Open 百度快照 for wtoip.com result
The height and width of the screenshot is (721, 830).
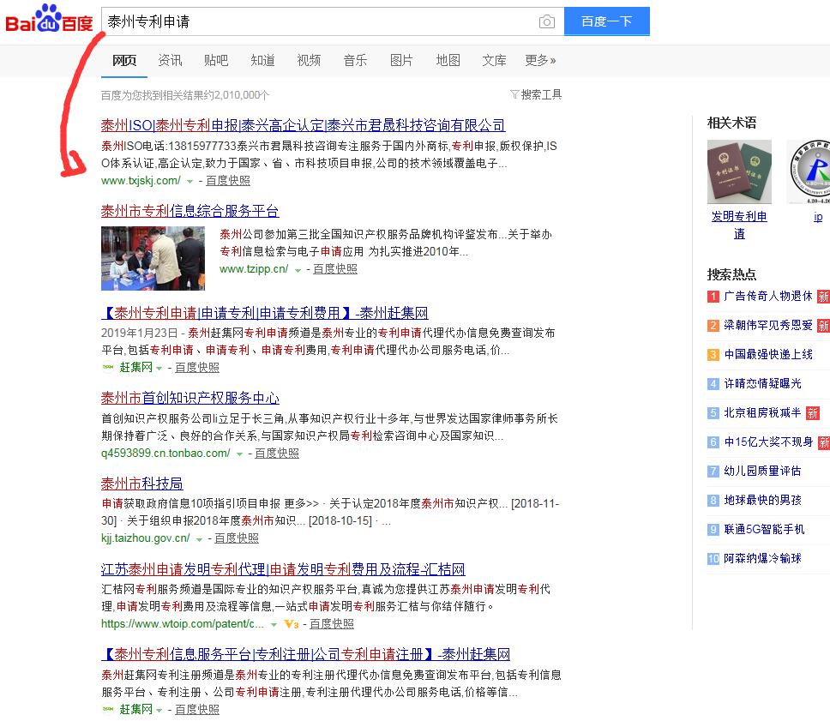[331, 623]
